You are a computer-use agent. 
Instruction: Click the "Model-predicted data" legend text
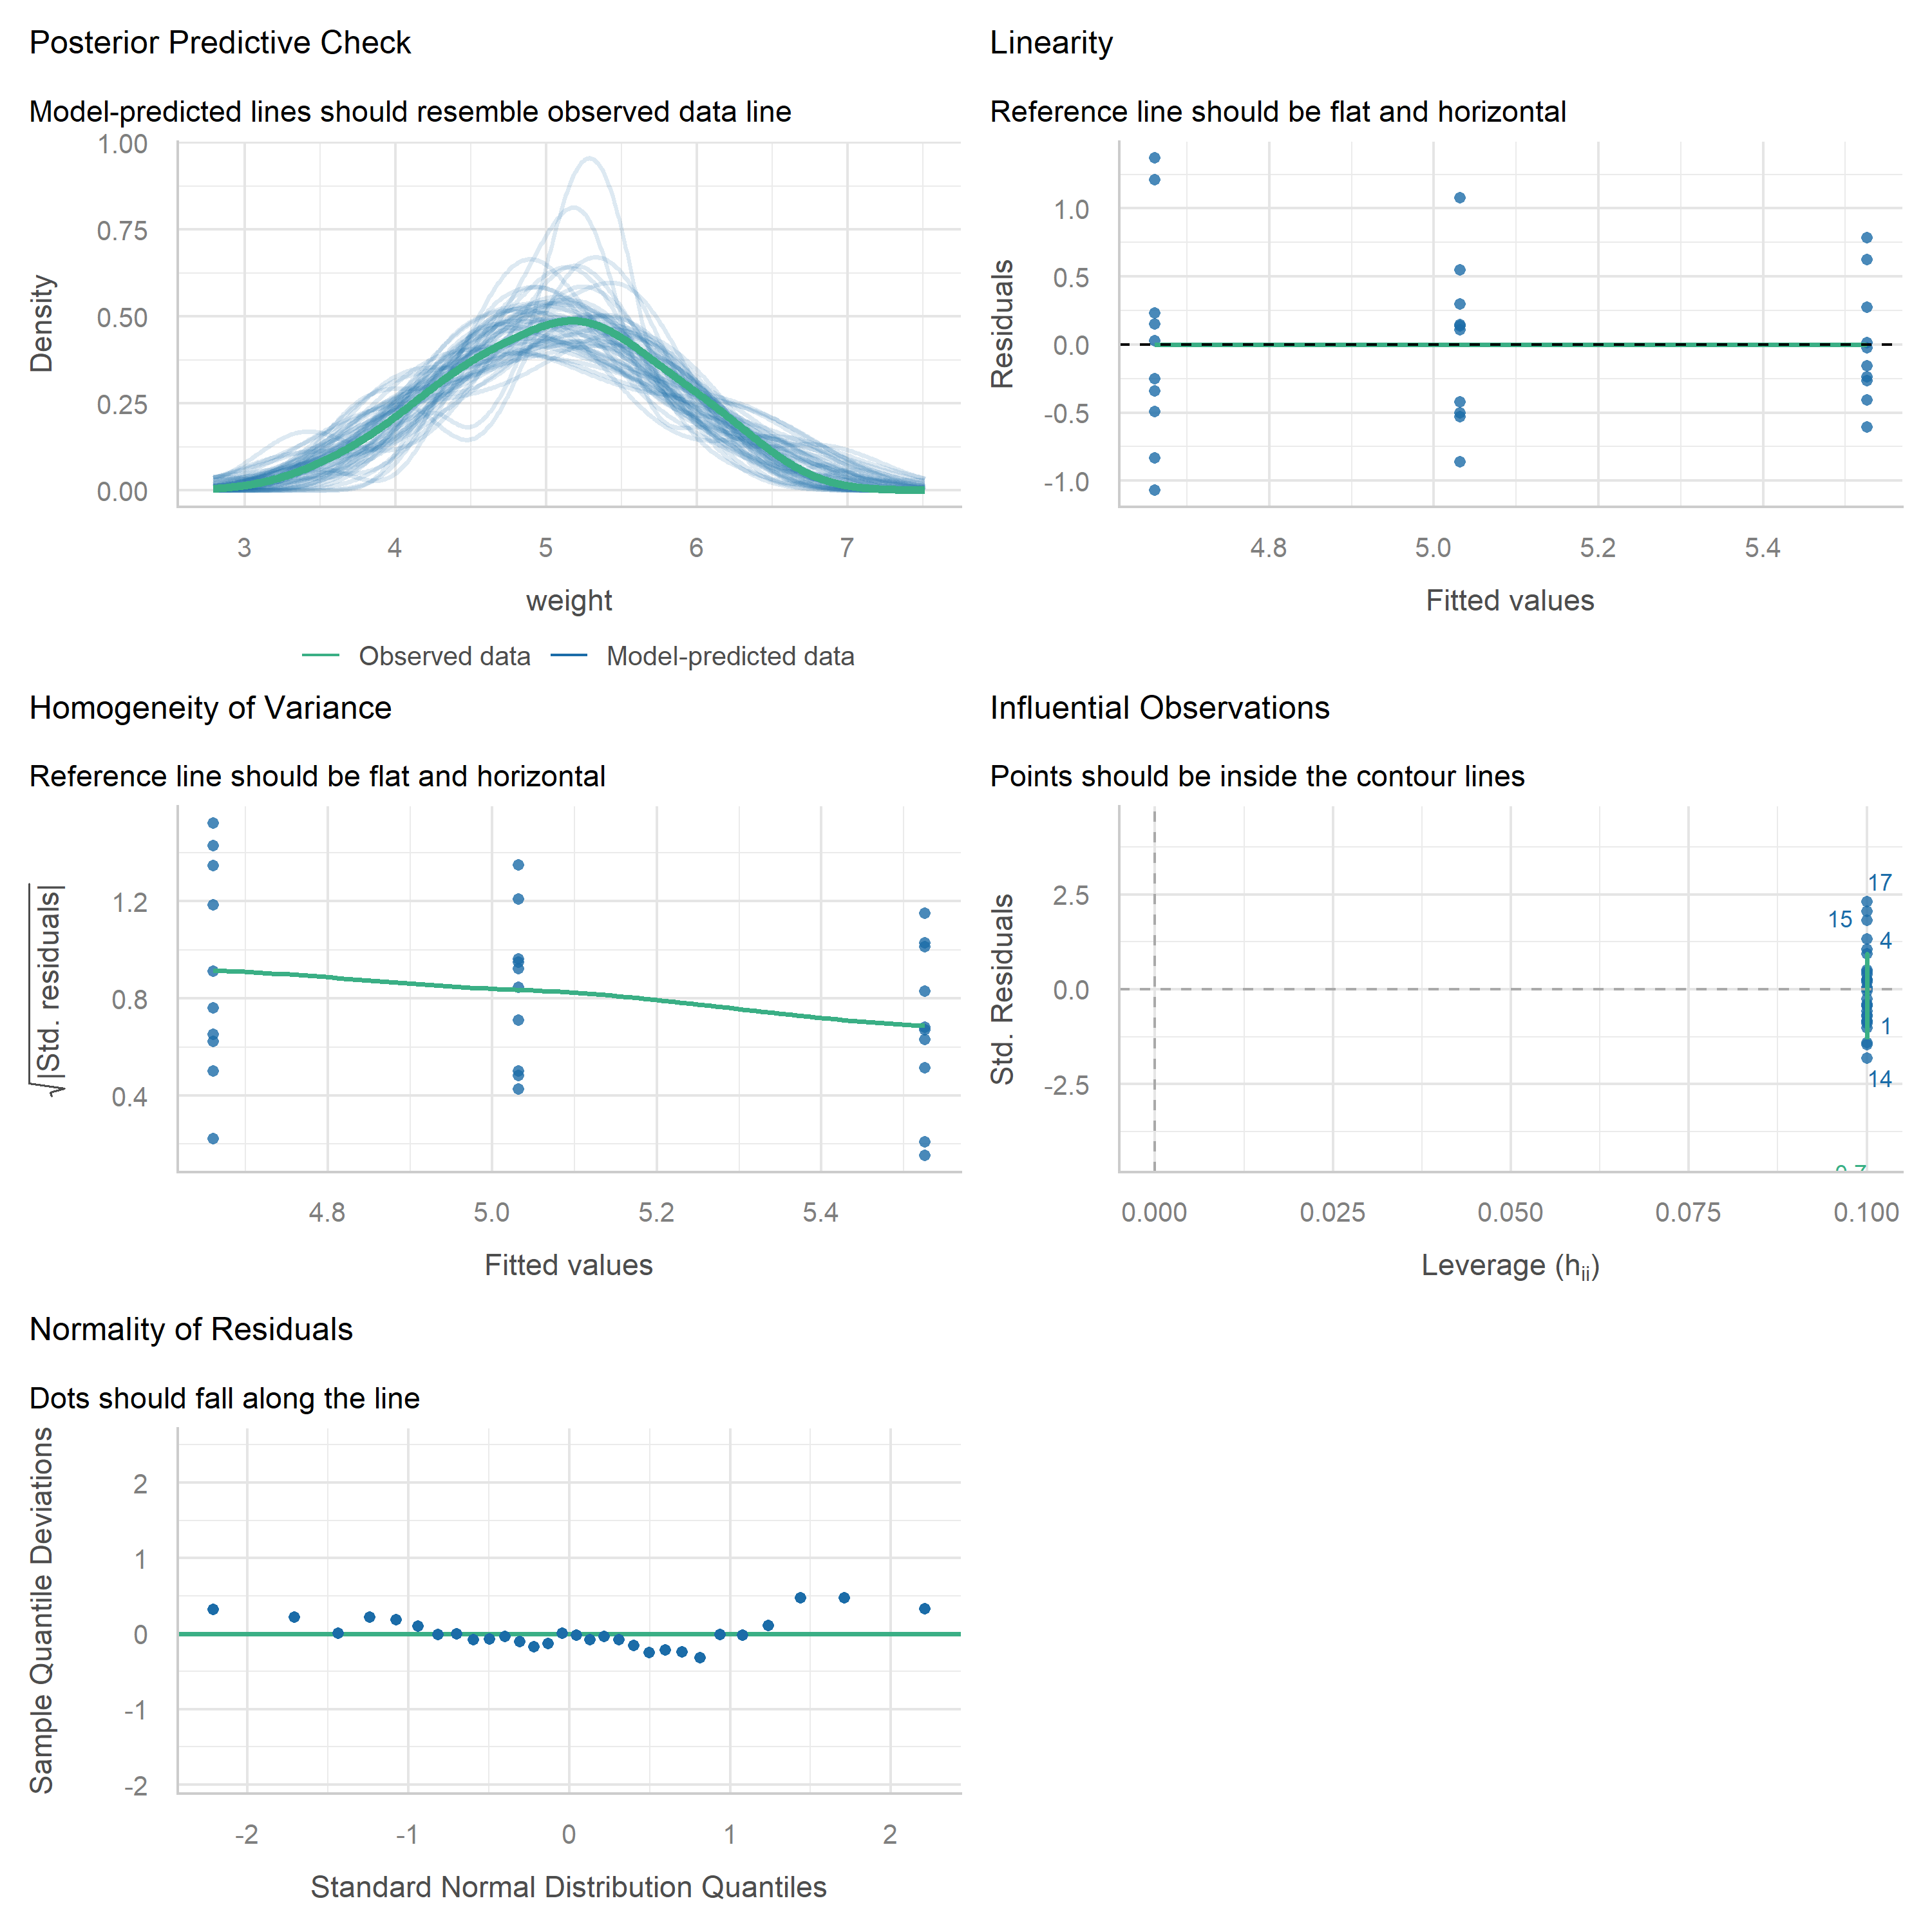[730, 656]
